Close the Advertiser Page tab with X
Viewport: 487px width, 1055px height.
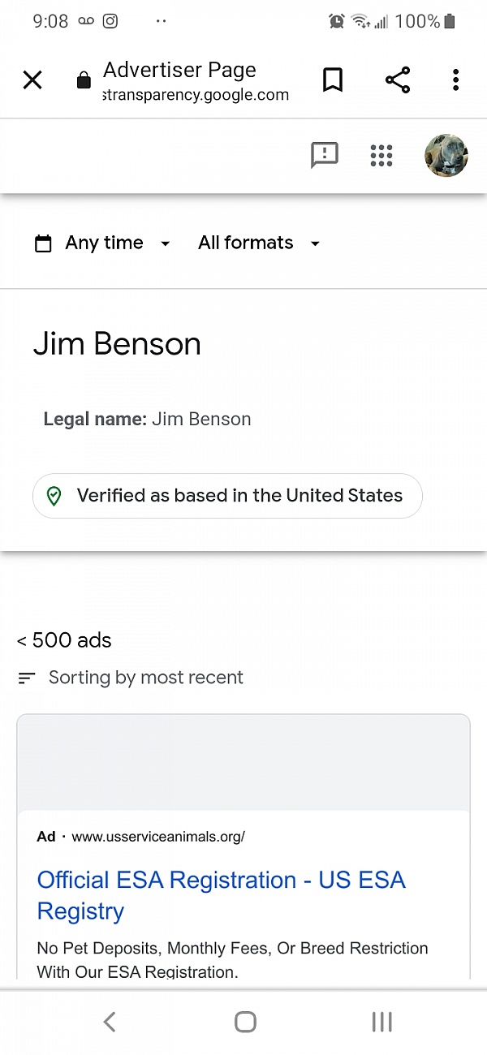pyautogui.click(x=32, y=80)
